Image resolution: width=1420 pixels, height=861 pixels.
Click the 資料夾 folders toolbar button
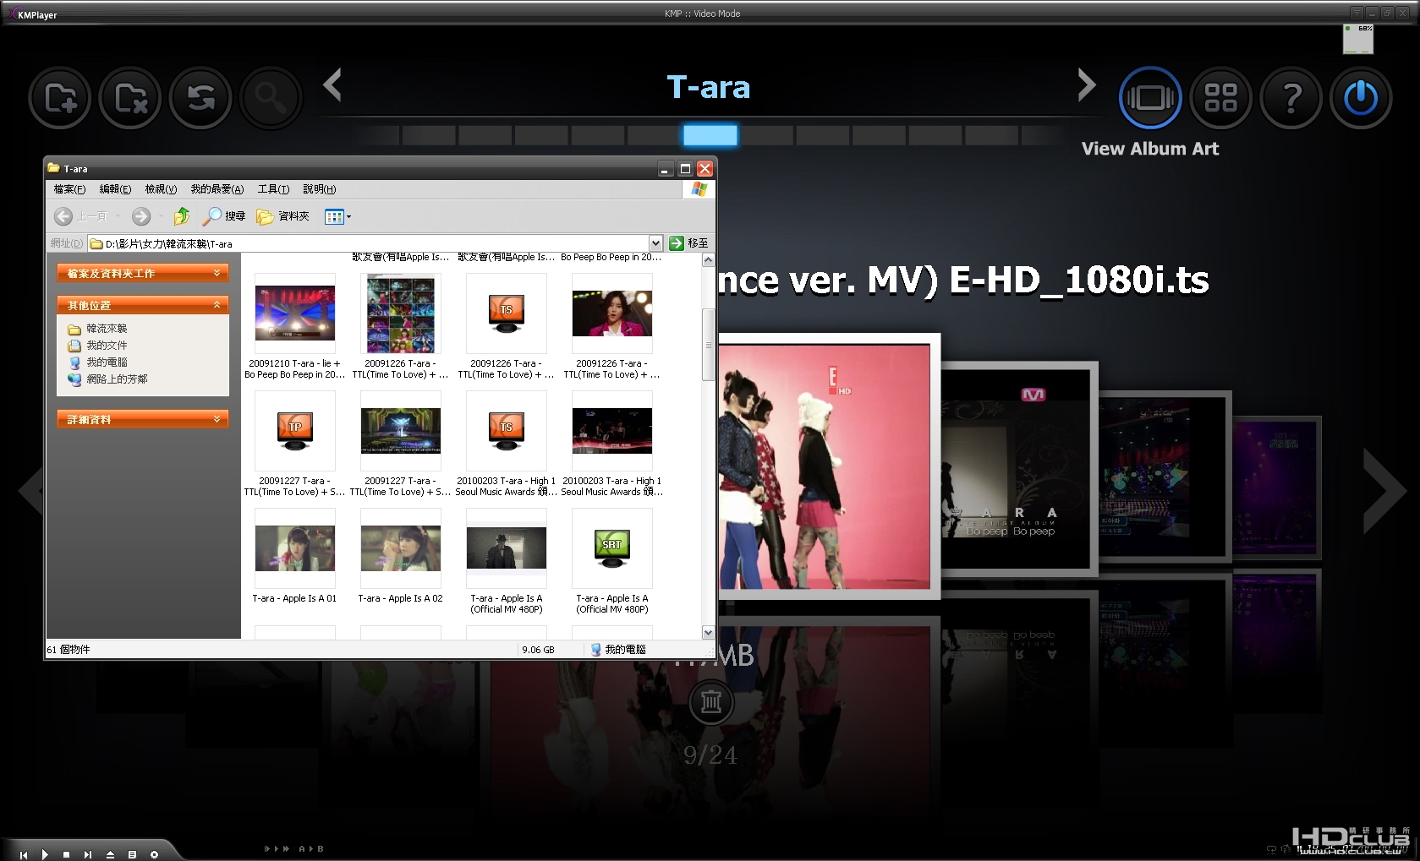(x=283, y=216)
